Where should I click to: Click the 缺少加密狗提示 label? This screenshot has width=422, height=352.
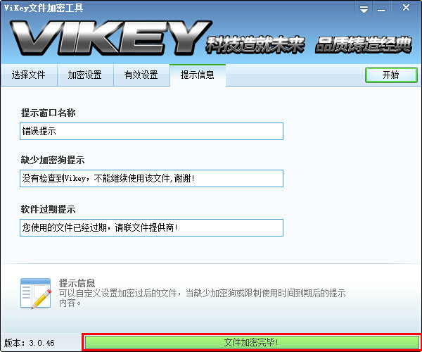pos(53,160)
